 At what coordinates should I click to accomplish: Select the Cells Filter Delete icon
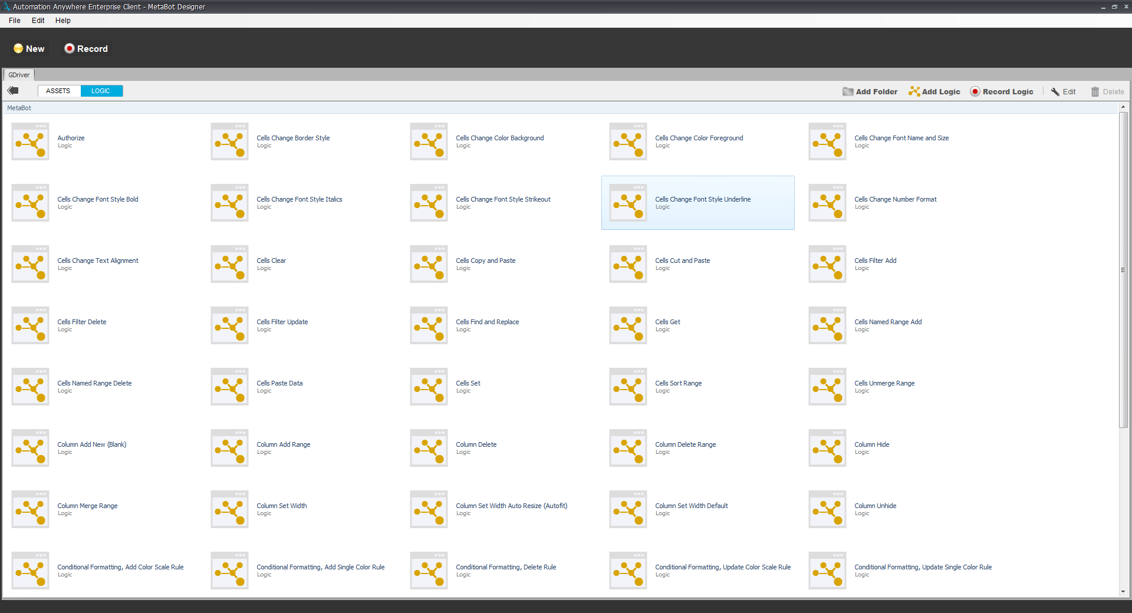pos(30,325)
